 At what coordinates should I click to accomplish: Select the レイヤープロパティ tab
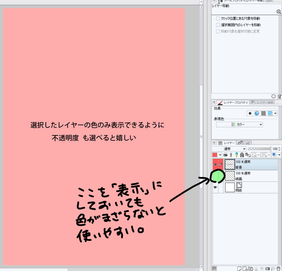233,102
